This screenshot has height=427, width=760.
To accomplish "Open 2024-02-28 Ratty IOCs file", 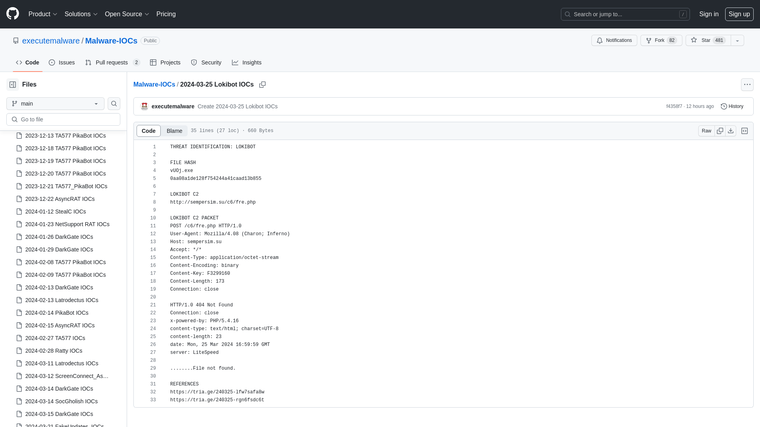I will [54, 351].
